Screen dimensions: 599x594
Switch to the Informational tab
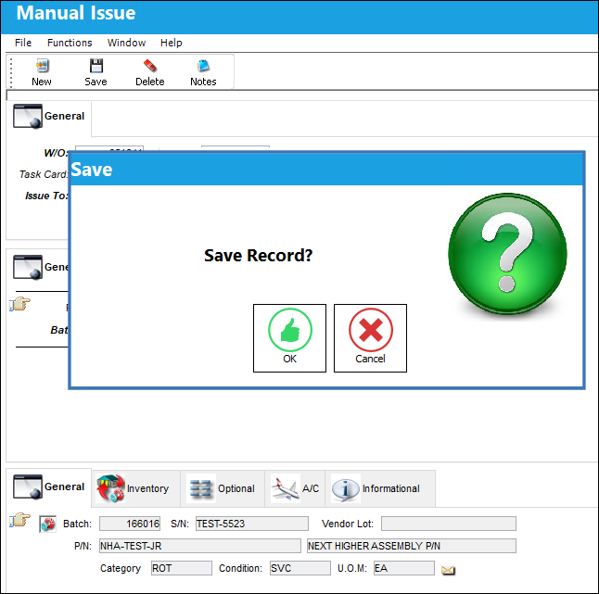tap(380, 488)
